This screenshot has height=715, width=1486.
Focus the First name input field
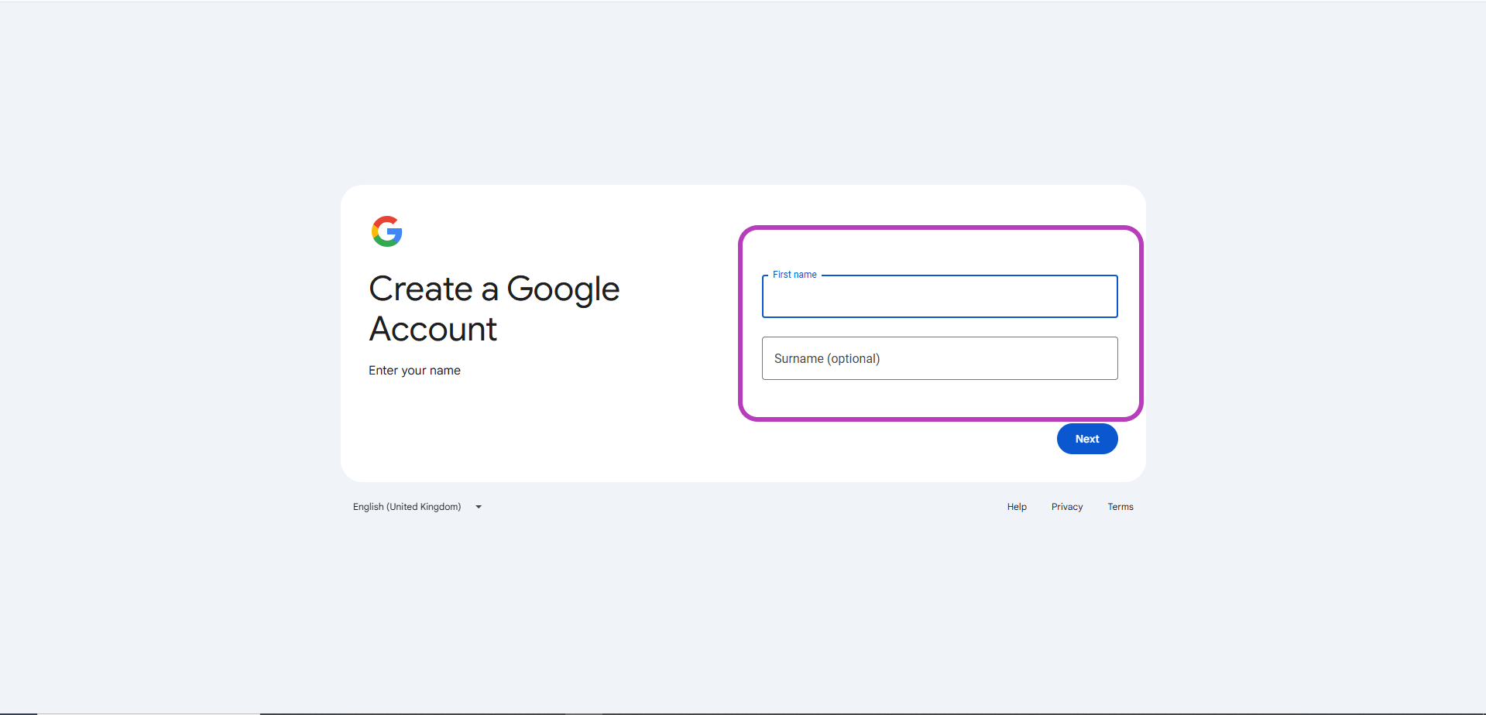(939, 299)
